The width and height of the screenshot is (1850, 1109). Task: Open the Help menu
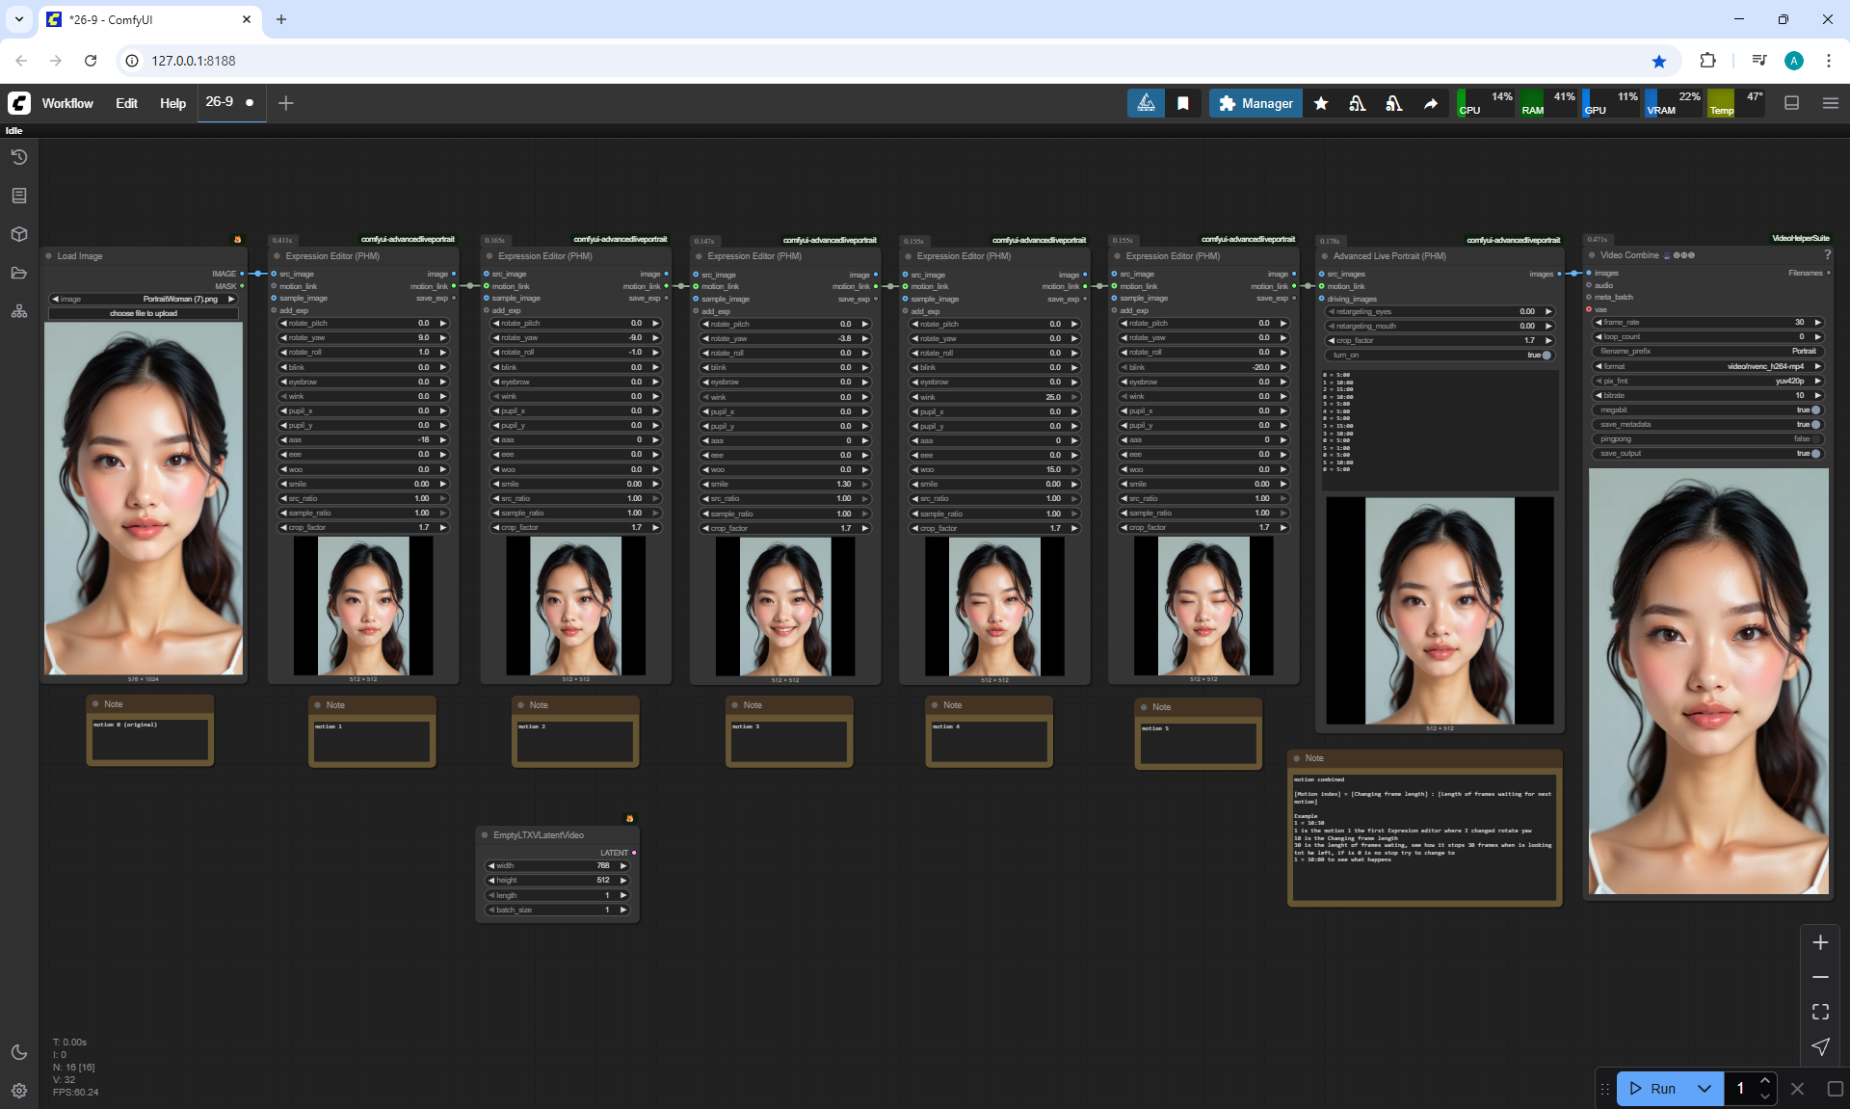172,103
